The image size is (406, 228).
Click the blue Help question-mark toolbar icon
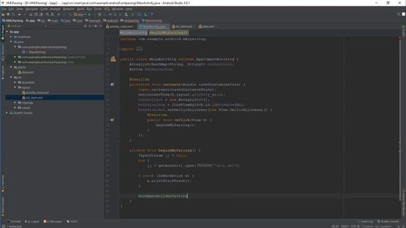tap(152, 15)
